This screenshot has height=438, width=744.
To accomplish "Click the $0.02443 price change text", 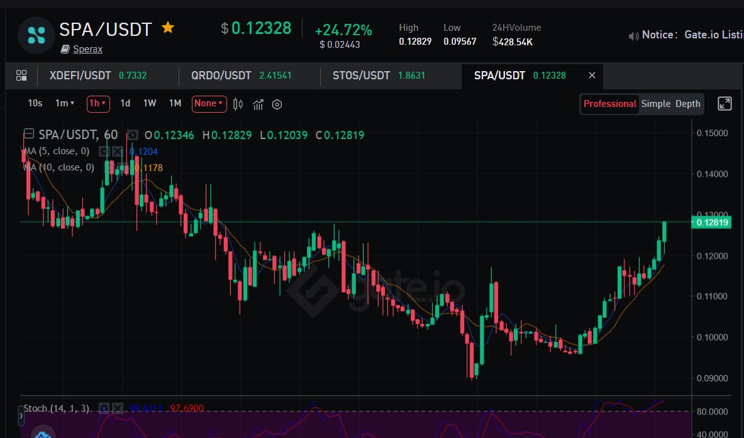I will (x=340, y=45).
